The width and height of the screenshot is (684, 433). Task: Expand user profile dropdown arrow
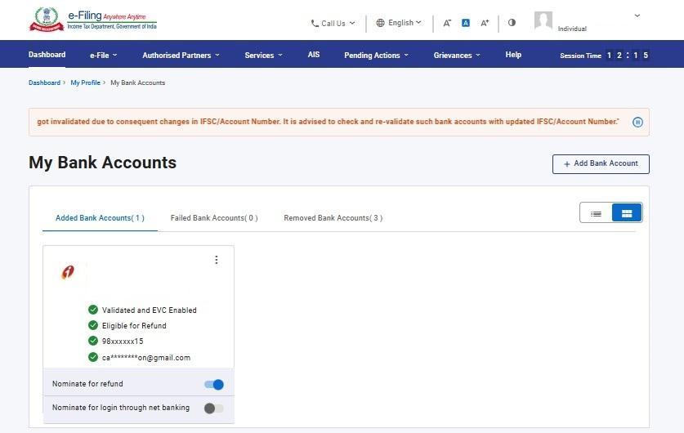(x=637, y=16)
